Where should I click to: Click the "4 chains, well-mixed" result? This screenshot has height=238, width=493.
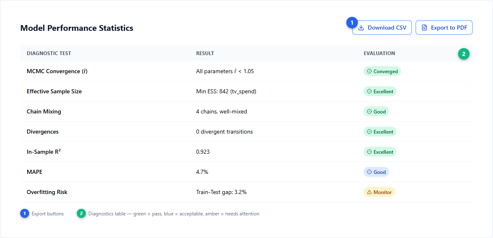[x=222, y=111]
